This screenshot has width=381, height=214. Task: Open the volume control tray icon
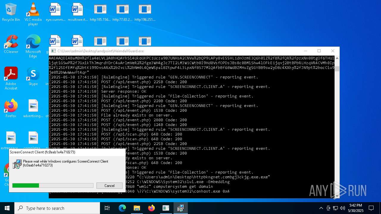coord(343,208)
